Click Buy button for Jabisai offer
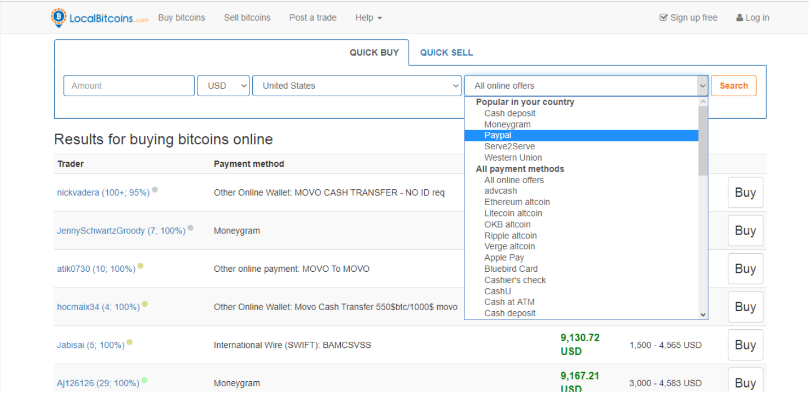The image size is (811, 408). click(x=745, y=345)
